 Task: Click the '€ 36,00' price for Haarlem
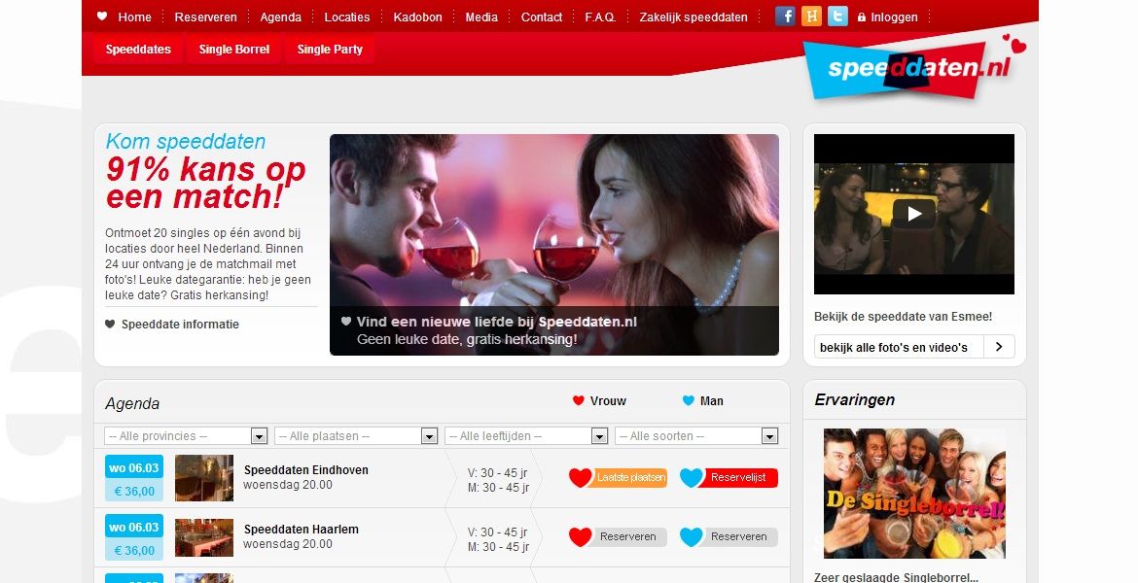click(x=134, y=550)
